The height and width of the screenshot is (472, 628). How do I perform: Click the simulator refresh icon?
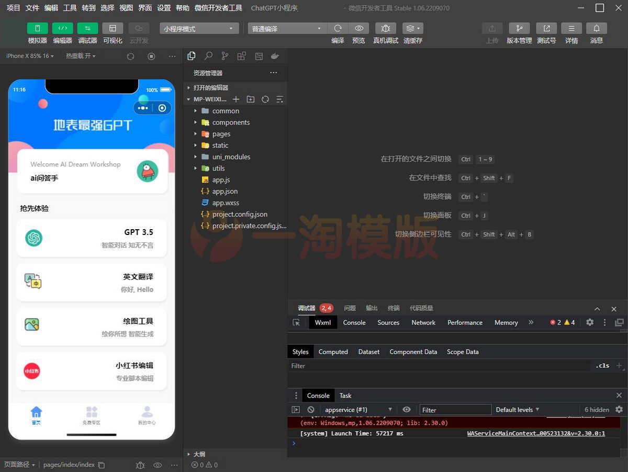130,57
